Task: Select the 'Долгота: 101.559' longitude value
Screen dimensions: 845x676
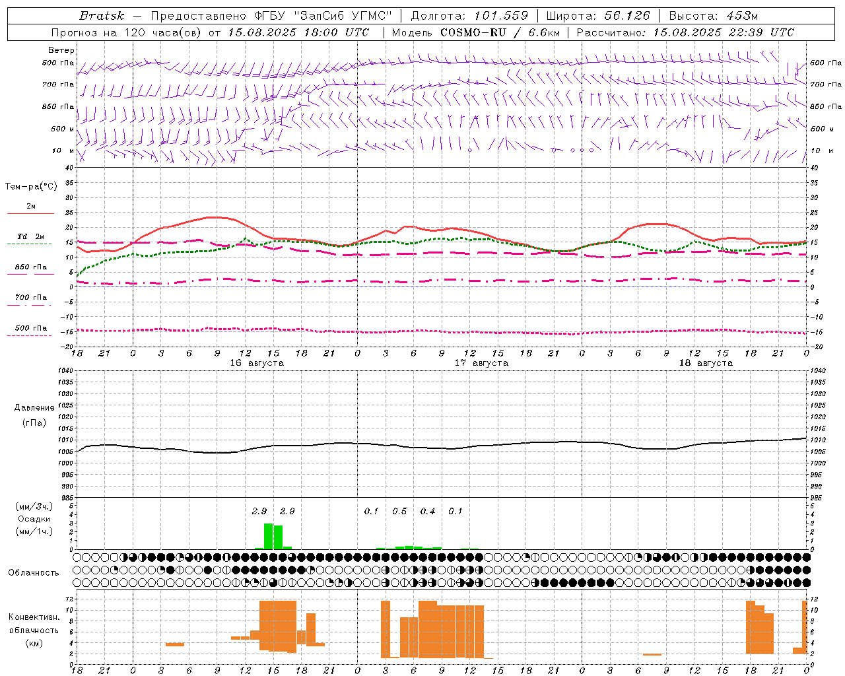Action: (x=470, y=16)
